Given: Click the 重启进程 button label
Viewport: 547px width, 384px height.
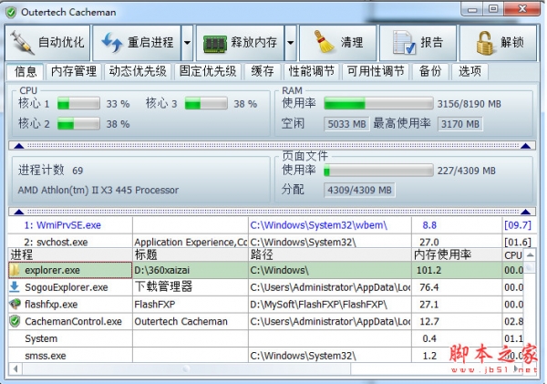Looking at the screenshot, I should click(150, 43).
